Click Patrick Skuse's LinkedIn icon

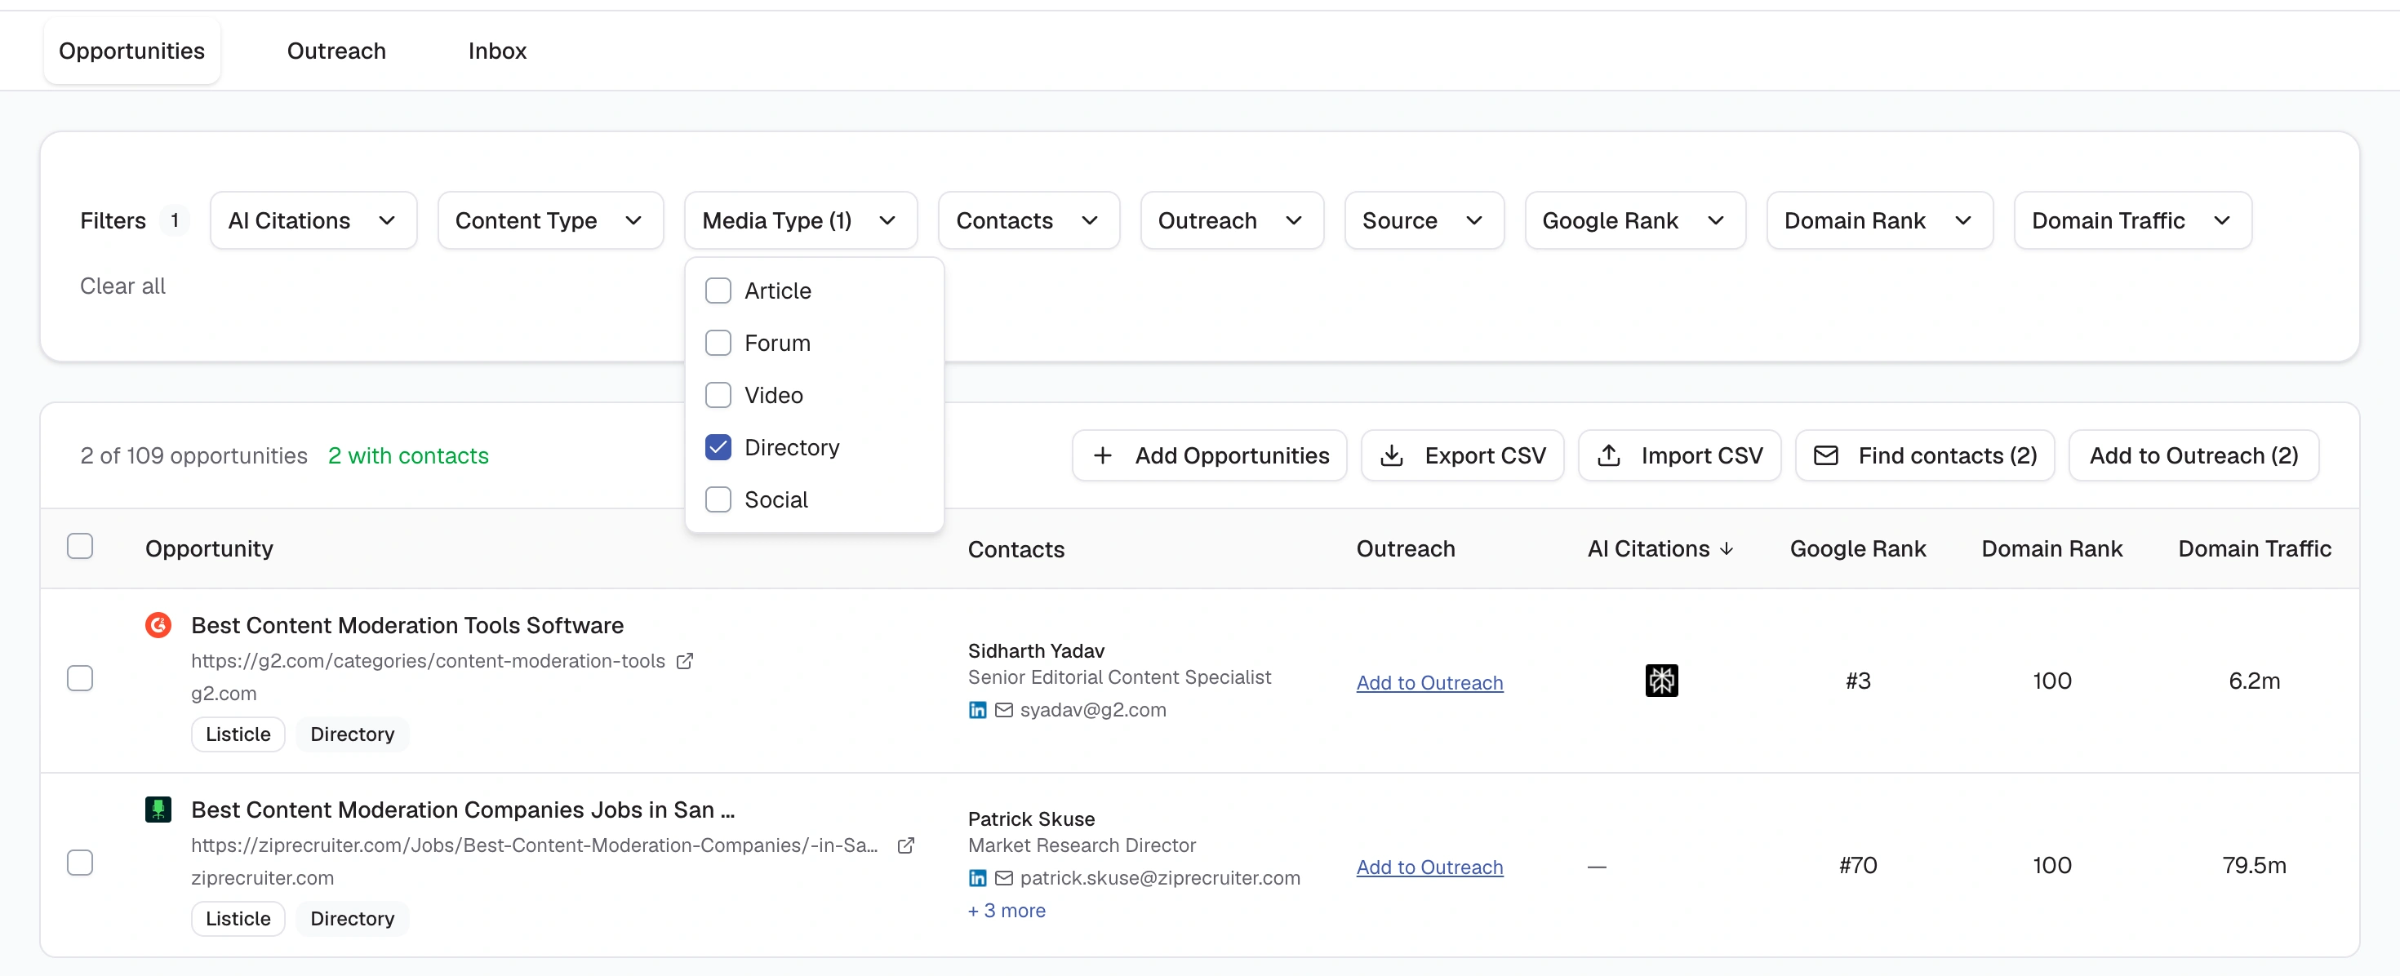point(977,877)
